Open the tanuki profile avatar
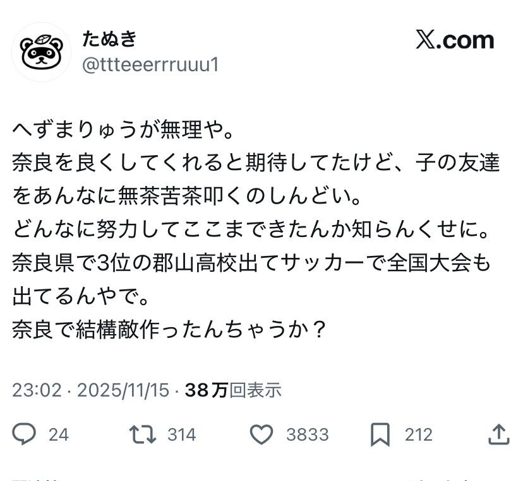 tap(41, 52)
